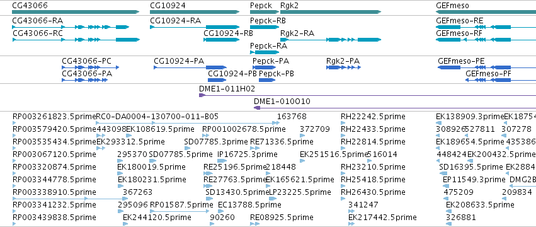Select the RH22242.5prime EST label

point(373,117)
